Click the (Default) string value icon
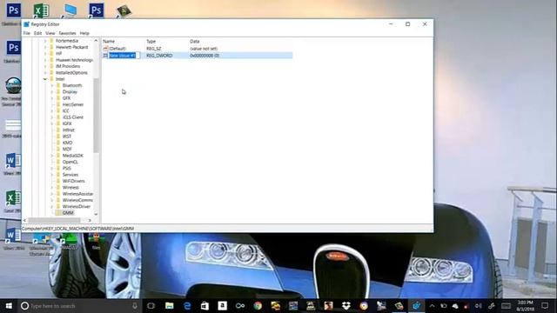 (x=105, y=49)
